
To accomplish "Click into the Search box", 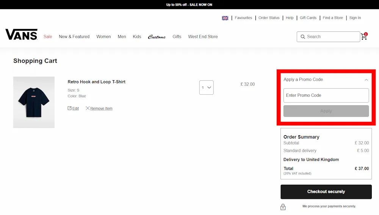I will pyautogui.click(x=328, y=37).
